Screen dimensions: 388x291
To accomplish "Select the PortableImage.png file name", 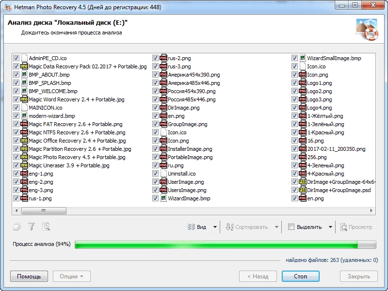I will pyautogui.click(x=190, y=157).
